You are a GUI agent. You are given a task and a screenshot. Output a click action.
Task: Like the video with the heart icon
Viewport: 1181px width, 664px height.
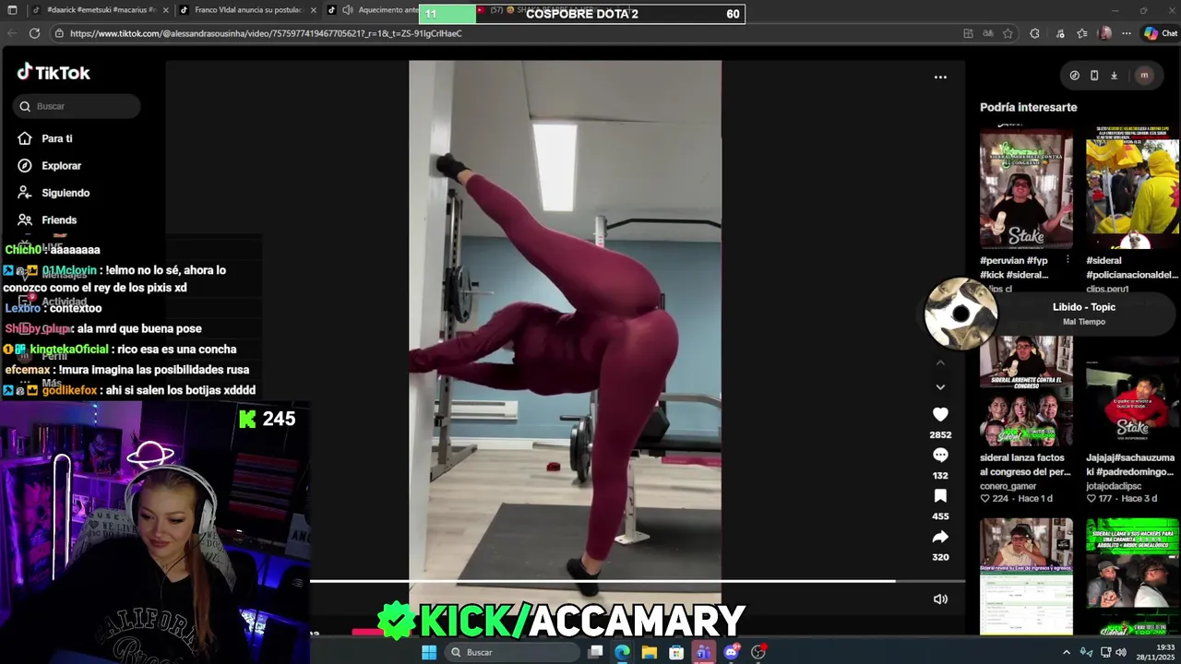point(940,415)
